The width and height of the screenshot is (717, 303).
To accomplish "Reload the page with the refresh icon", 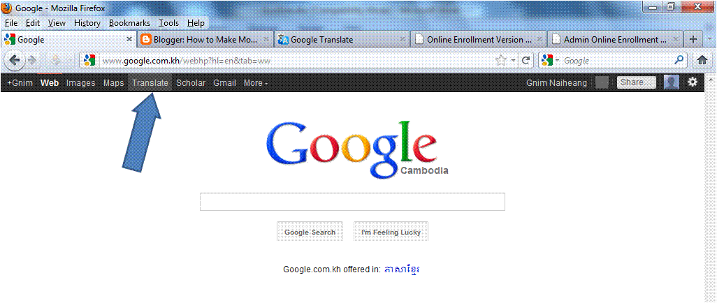I will 526,60.
